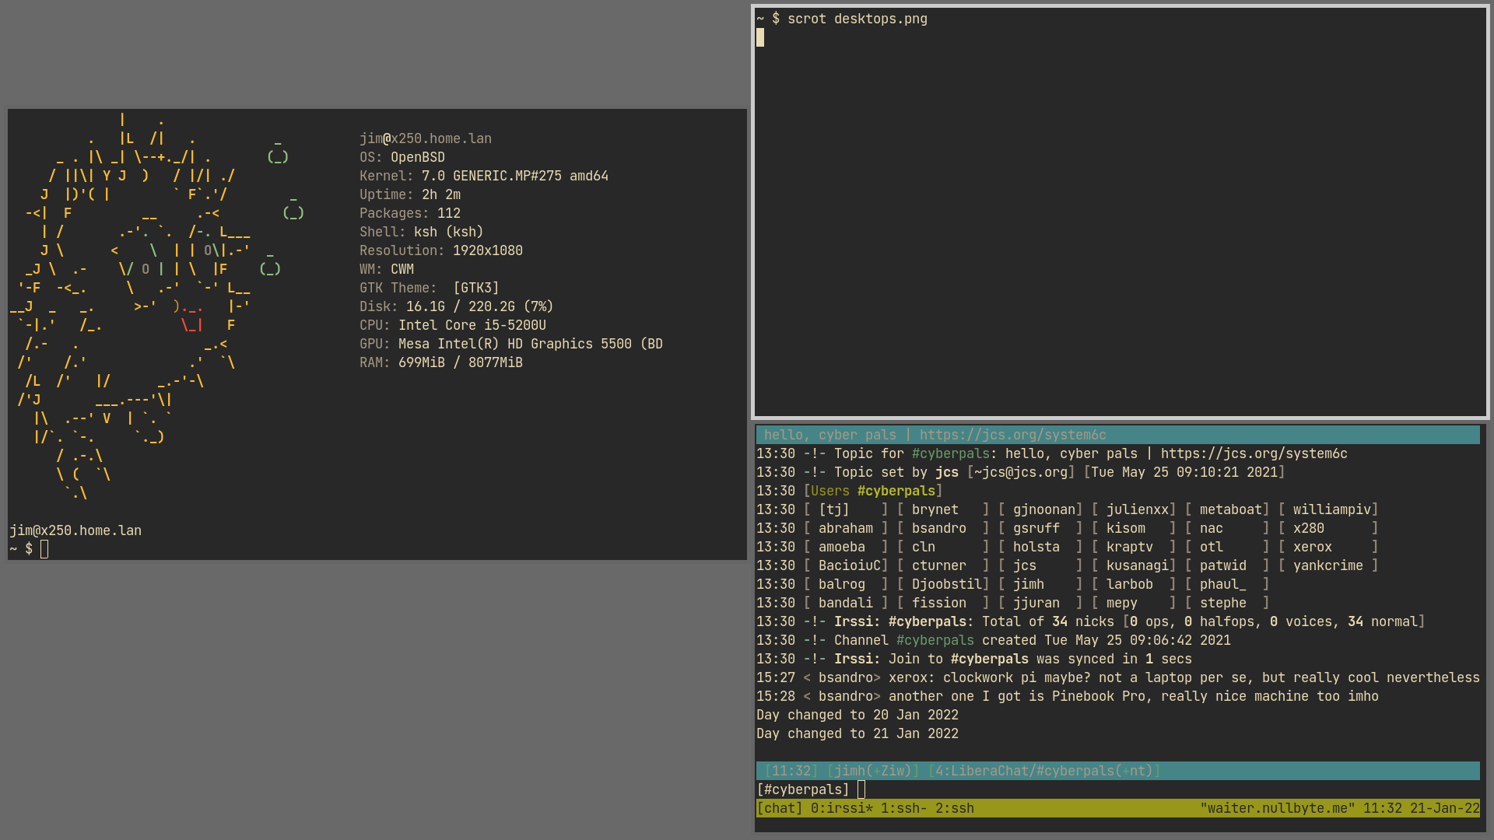The image size is (1494, 840).
Task: Click the jimh(+Ziw) nick in status bar
Action: pos(872,771)
